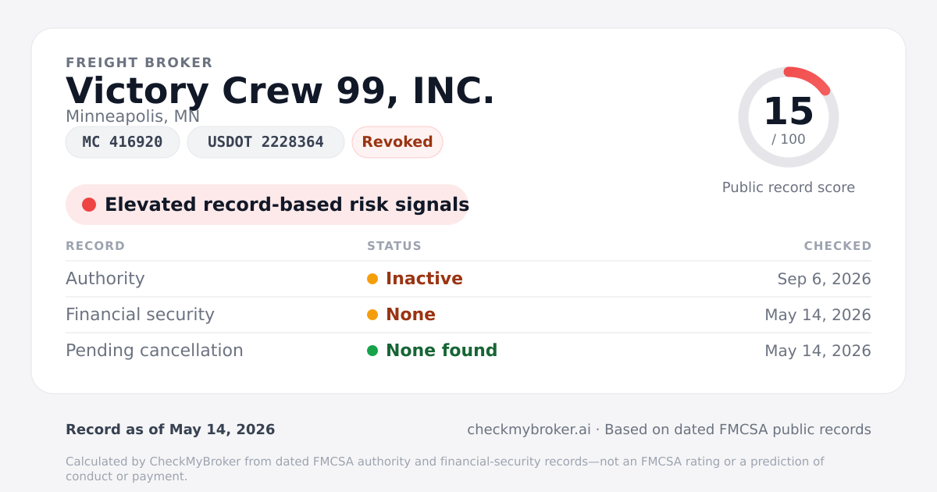
Task: Select the Pending cancellation record row
Action: pyautogui.click(x=468, y=351)
